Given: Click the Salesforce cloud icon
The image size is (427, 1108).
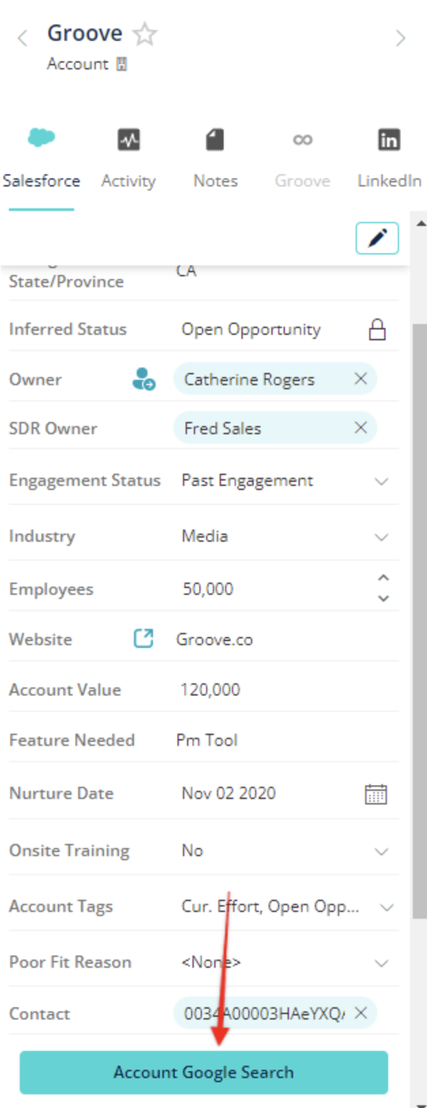Looking at the screenshot, I should pos(41,138).
